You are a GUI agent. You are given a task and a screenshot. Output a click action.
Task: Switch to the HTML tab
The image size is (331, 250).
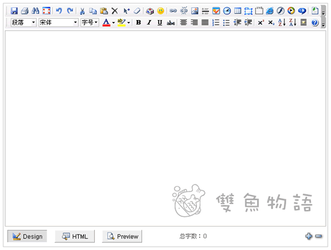tap(75, 236)
